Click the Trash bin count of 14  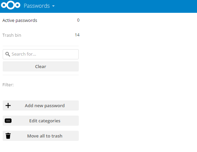pyautogui.click(x=77, y=35)
